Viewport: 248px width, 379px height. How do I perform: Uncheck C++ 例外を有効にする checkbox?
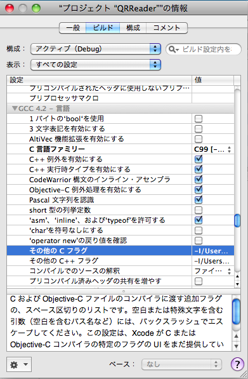pos(199,159)
